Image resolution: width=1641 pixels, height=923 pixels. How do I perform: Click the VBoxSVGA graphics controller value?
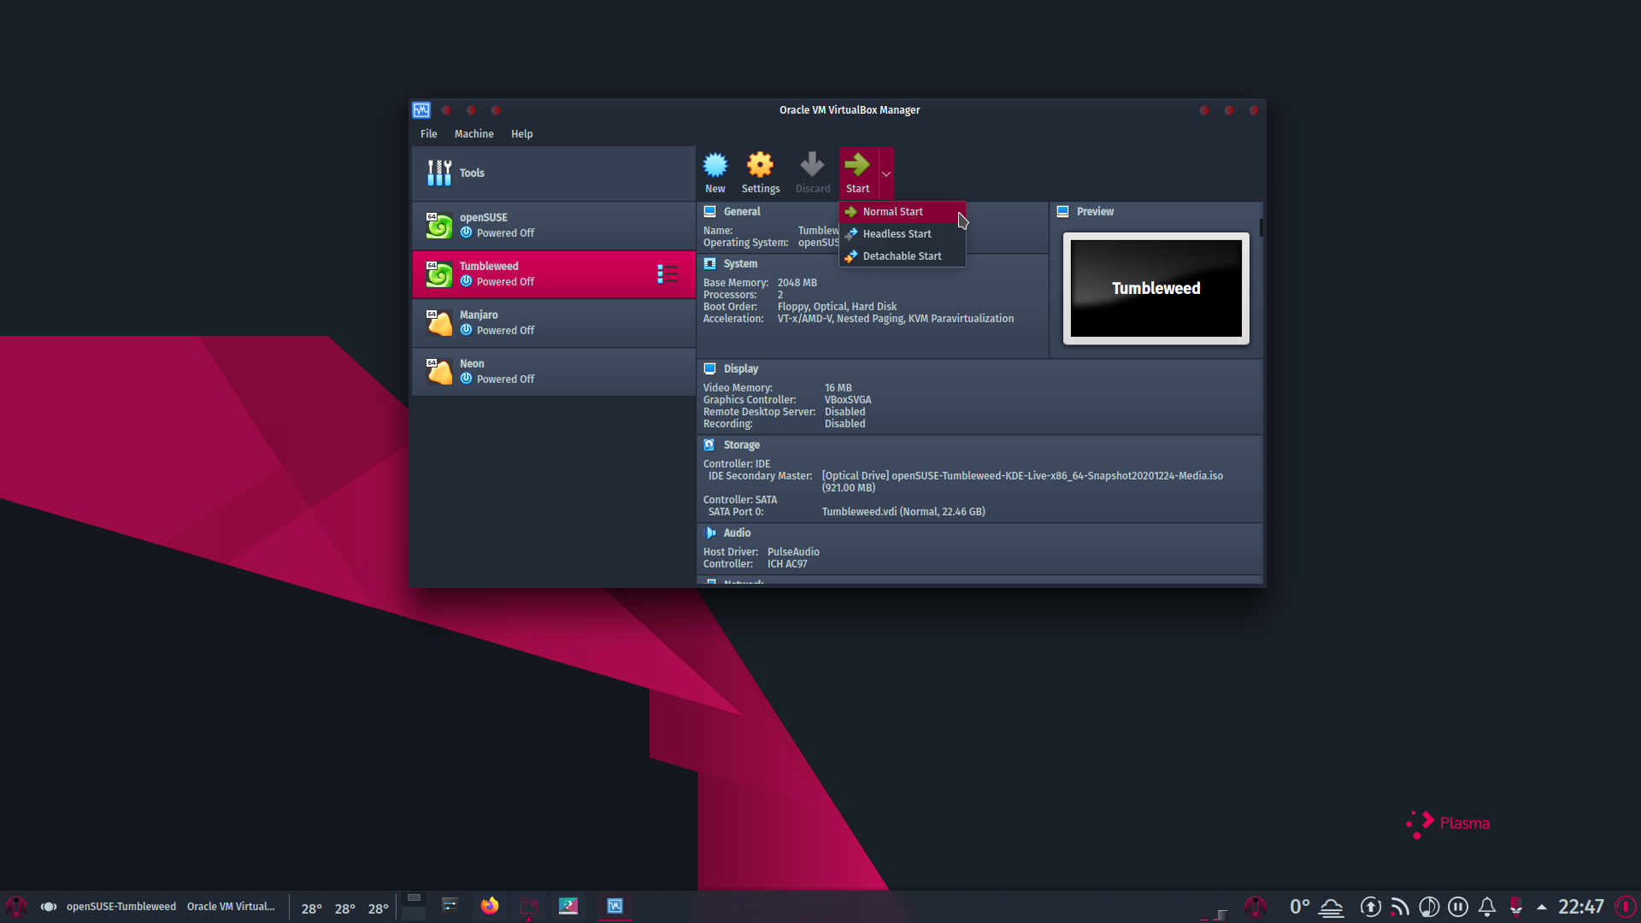pyautogui.click(x=848, y=400)
